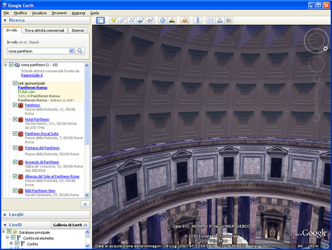Open the Guida menu
Image resolution: width=332 pixels, height=250 pixels.
pos(94,13)
